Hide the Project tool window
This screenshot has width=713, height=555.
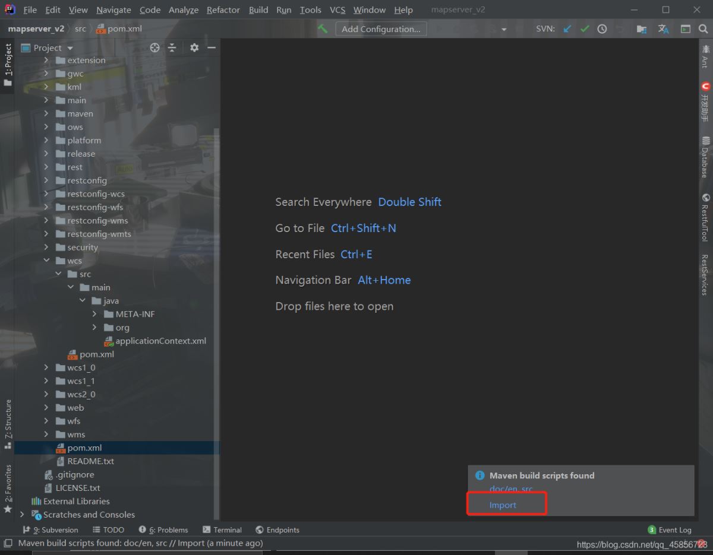tap(211, 47)
